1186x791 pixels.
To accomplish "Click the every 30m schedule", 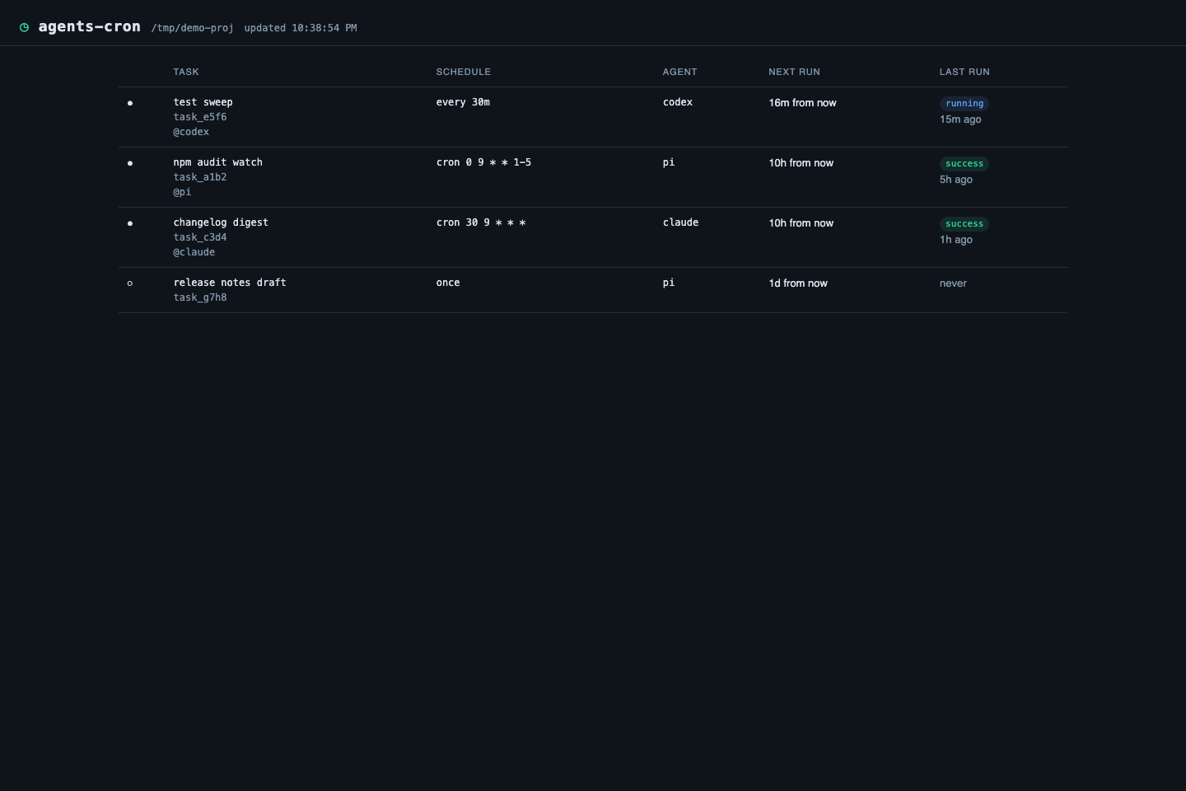I will coord(463,102).
